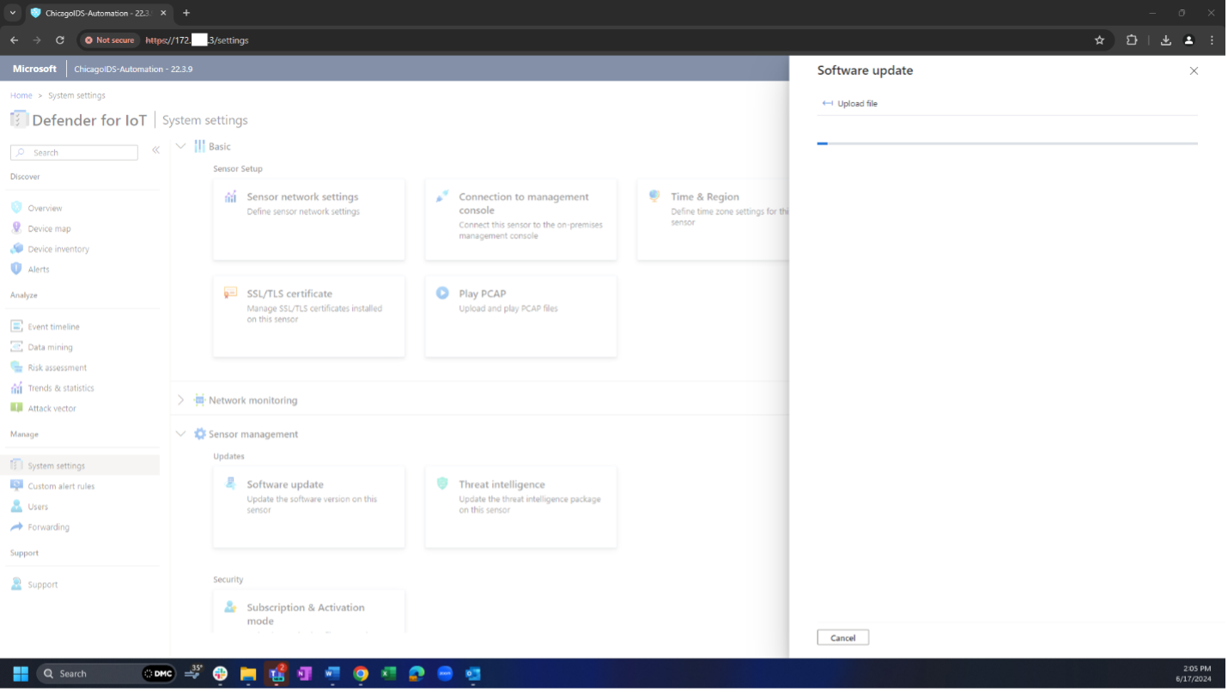The width and height of the screenshot is (1228, 692).
Task: Click the Subscription & Activation mode icon
Action: click(230, 607)
